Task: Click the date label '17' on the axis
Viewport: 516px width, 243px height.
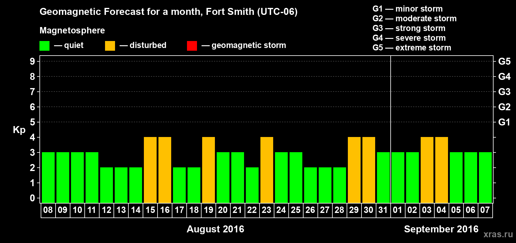Action: point(179,210)
